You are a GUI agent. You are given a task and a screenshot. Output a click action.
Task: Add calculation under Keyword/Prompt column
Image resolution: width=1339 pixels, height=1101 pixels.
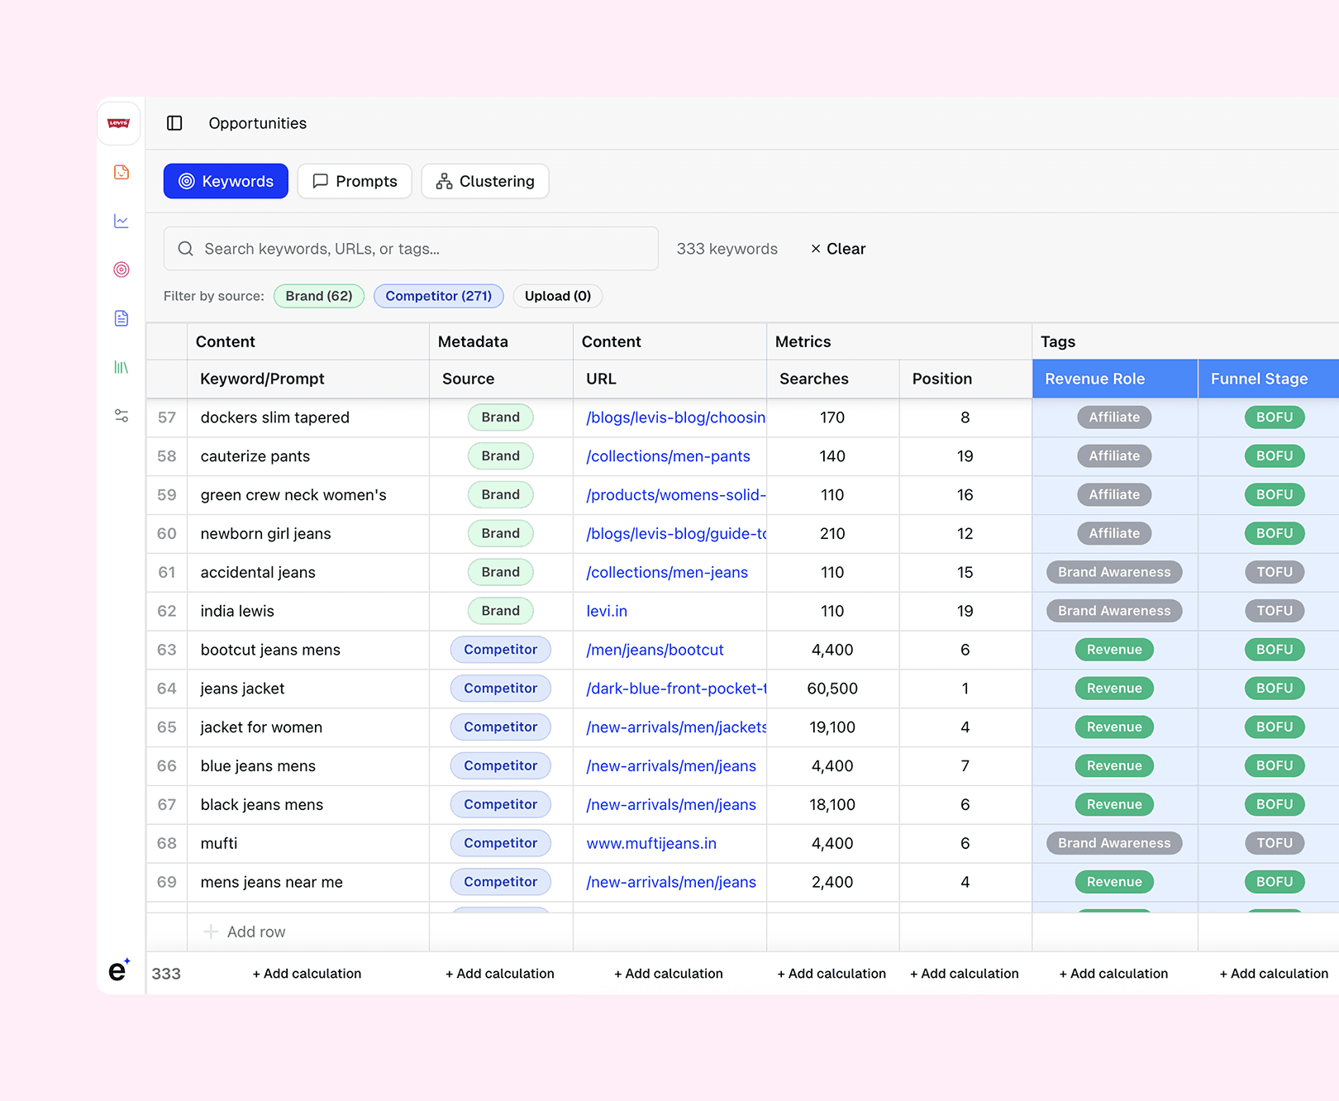pos(307,974)
